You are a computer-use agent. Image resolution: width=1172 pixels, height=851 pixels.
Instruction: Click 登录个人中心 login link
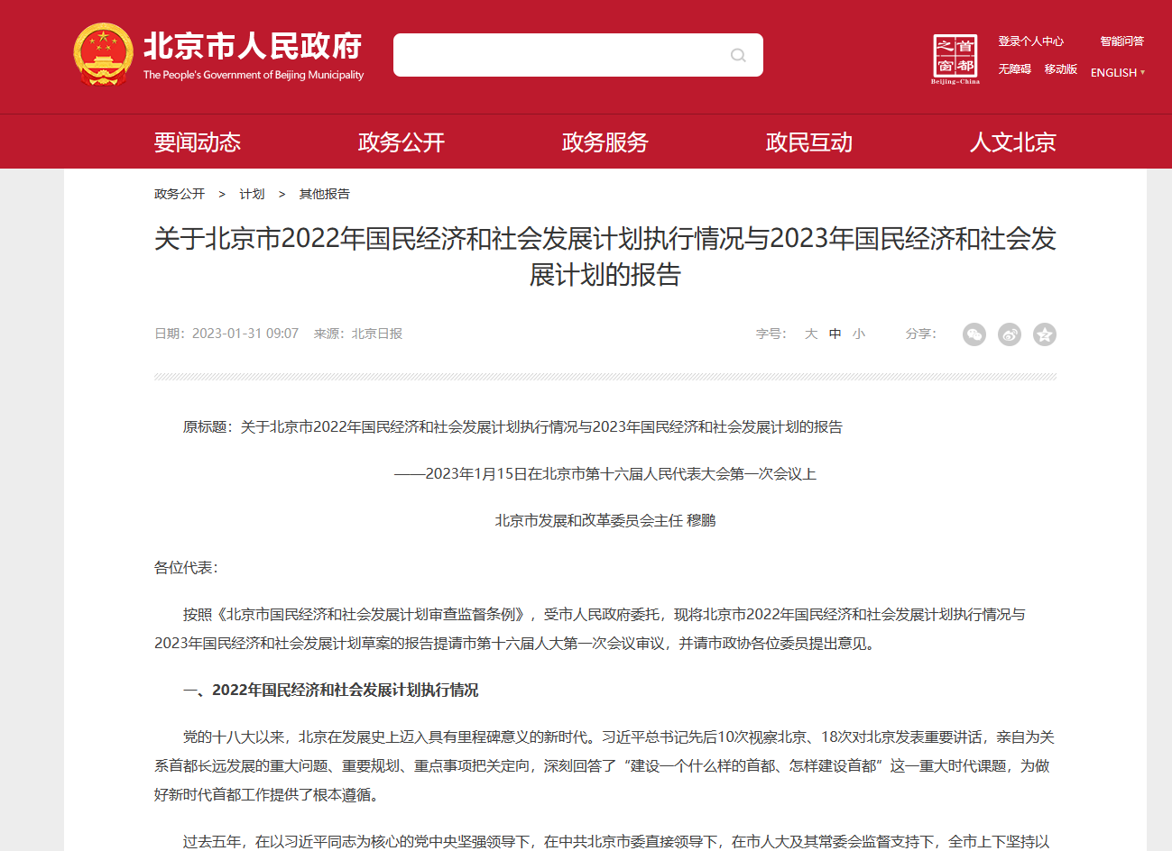(x=1030, y=41)
